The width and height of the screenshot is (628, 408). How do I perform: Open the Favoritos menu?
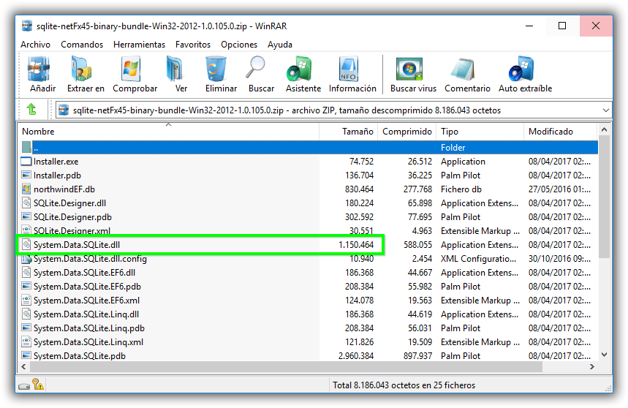193,45
